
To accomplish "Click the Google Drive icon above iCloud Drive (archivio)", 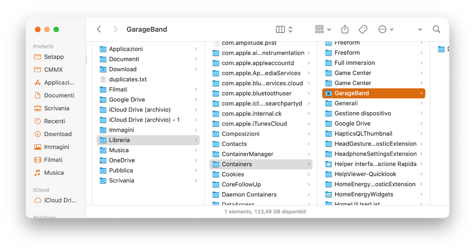I will [103, 100].
